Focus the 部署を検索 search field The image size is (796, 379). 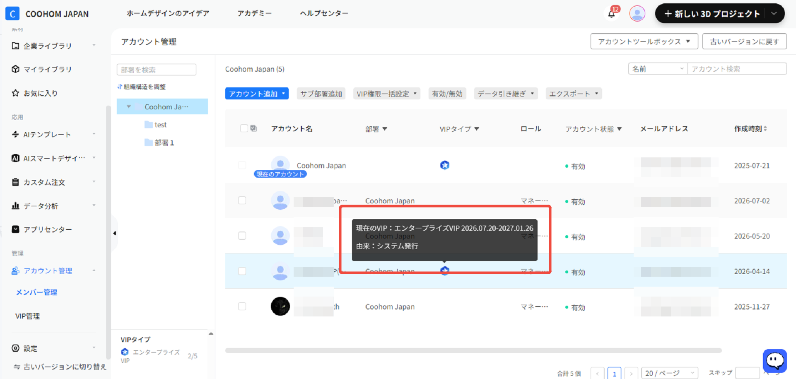[x=157, y=70]
